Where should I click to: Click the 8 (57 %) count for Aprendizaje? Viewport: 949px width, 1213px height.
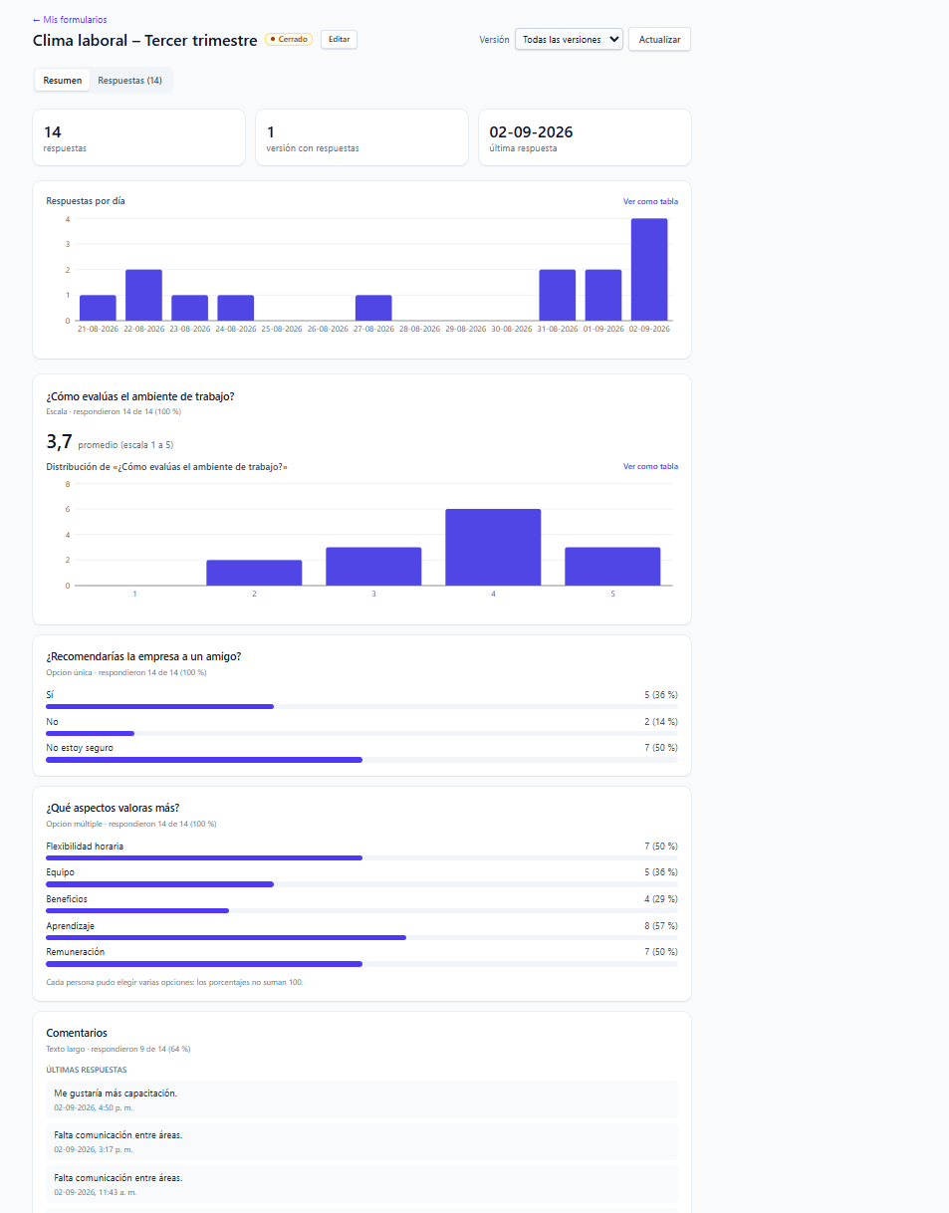pos(661,926)
